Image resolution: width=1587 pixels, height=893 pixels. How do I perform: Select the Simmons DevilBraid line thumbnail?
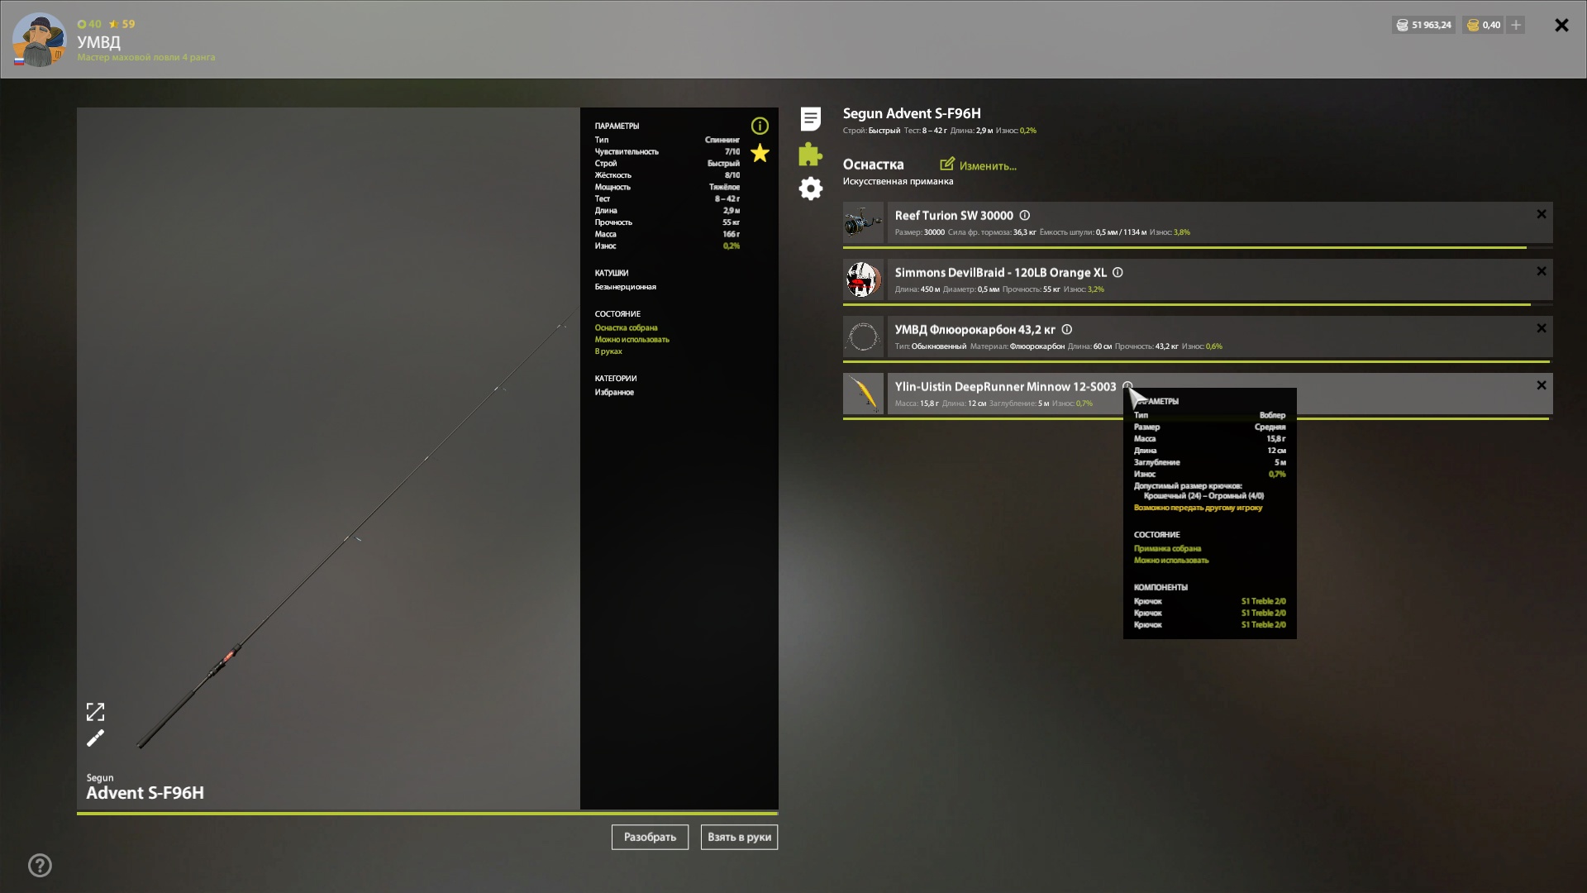863,279
